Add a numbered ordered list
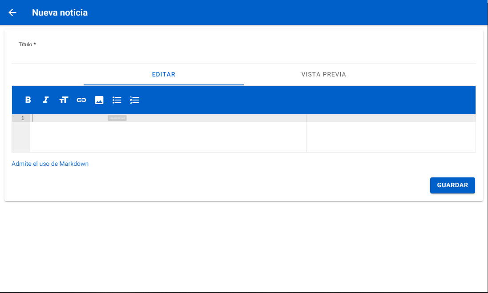 click(135, 100)
